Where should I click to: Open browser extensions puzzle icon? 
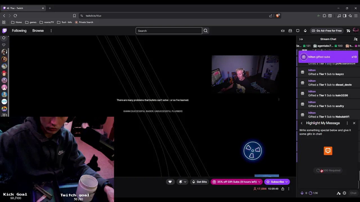click(x=324, y=16)
